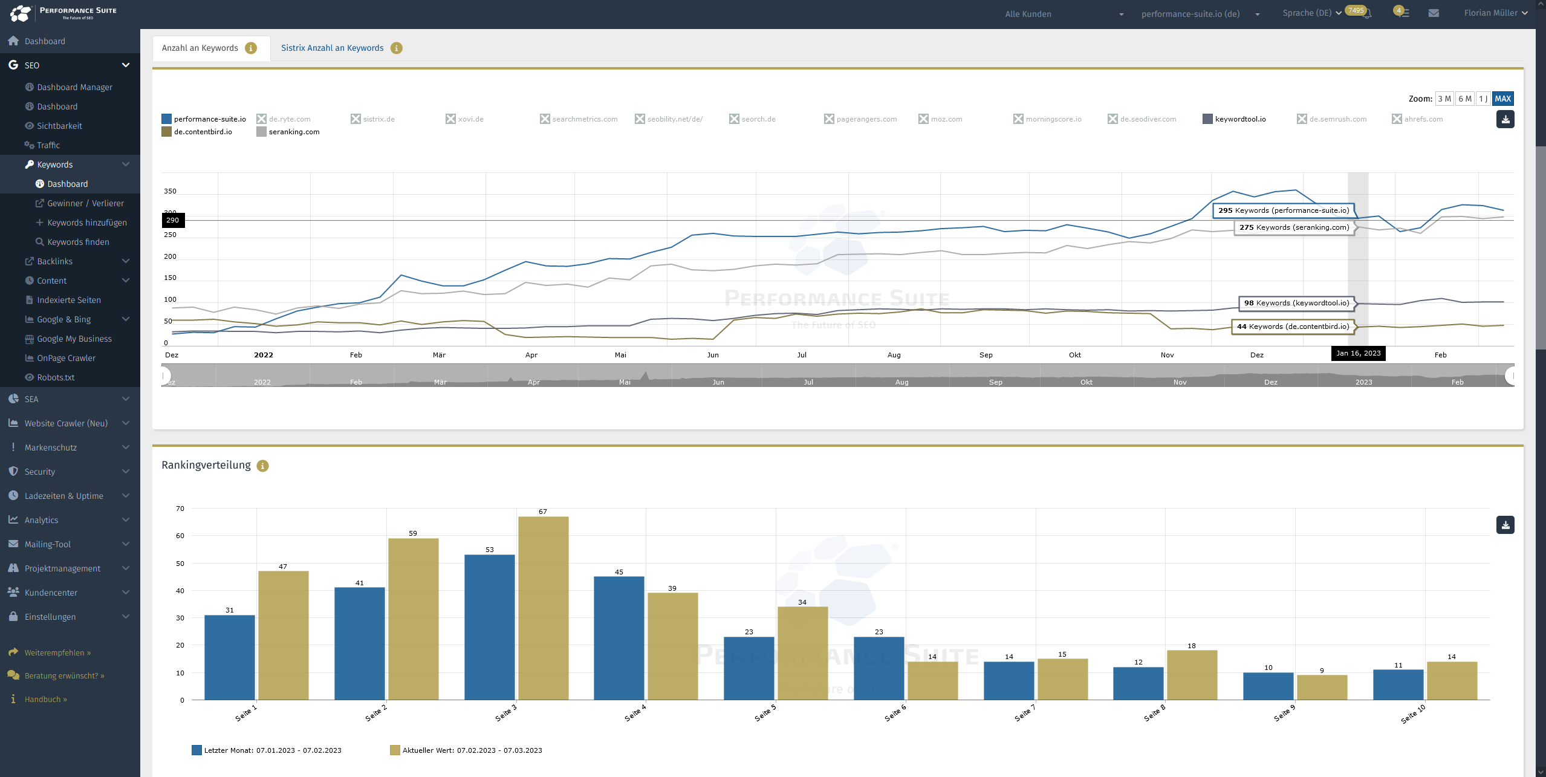Click the info icon beside Rankingverteilung
Screen dimensions: 1546x777
[x=262, y=466]
